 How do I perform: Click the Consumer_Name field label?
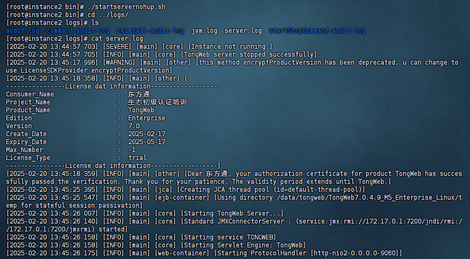(x=30, y=94)
